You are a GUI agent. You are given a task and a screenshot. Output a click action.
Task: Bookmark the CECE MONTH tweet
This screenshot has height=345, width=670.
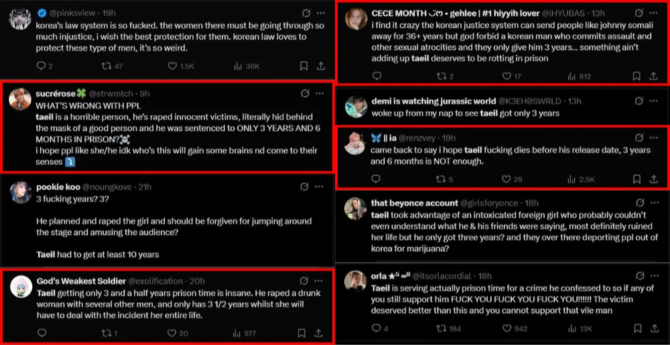636,76
